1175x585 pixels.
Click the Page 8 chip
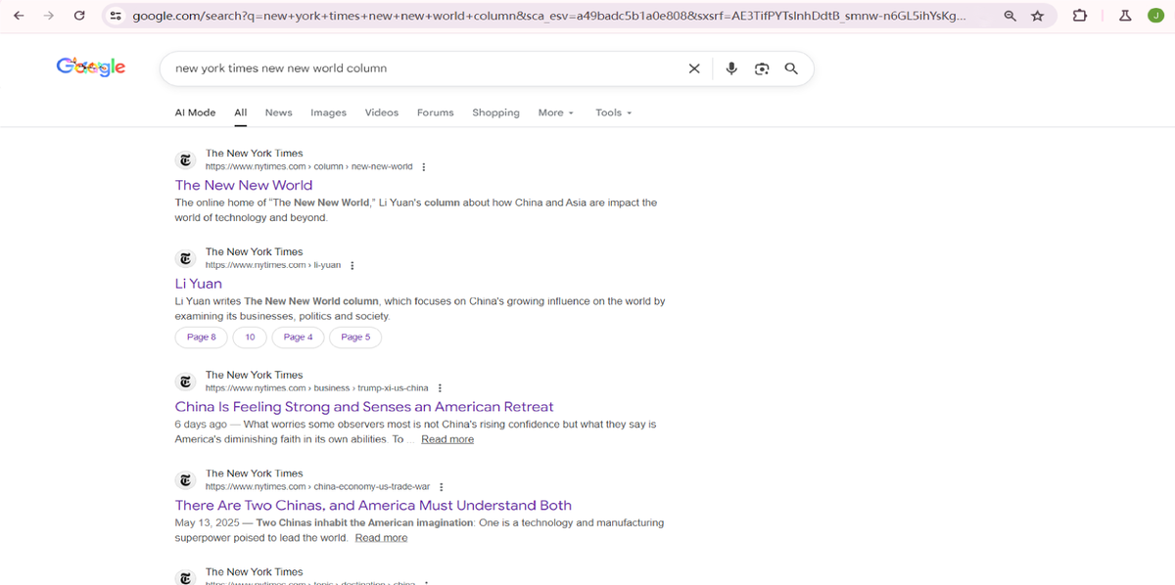tap(201, 337)
